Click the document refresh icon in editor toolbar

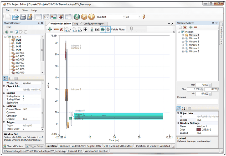[92, 29]
